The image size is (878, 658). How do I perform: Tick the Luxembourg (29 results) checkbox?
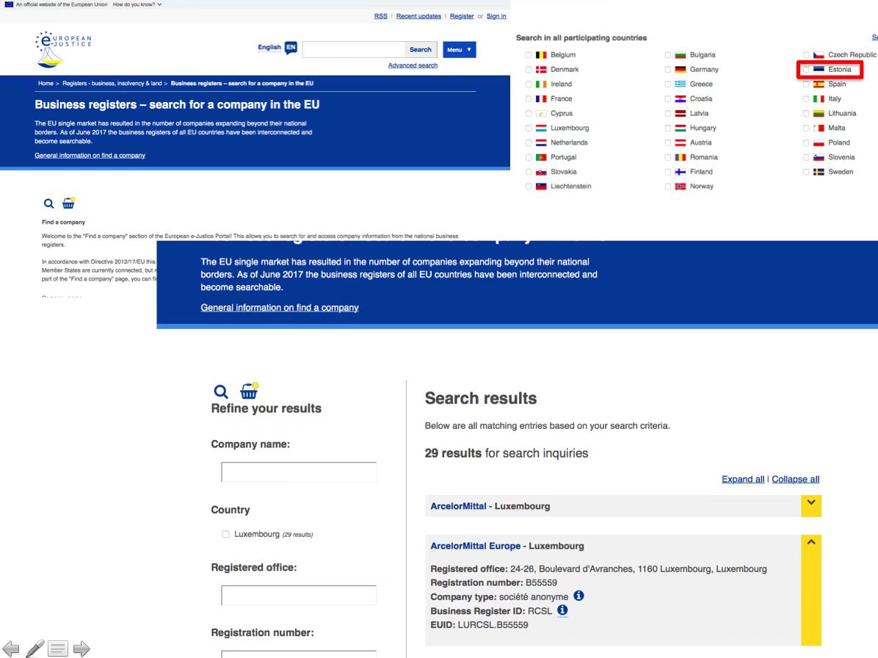click(x=225, y=534)
